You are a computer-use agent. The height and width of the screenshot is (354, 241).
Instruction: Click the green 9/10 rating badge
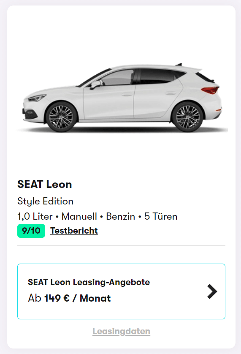pos(31,231)
